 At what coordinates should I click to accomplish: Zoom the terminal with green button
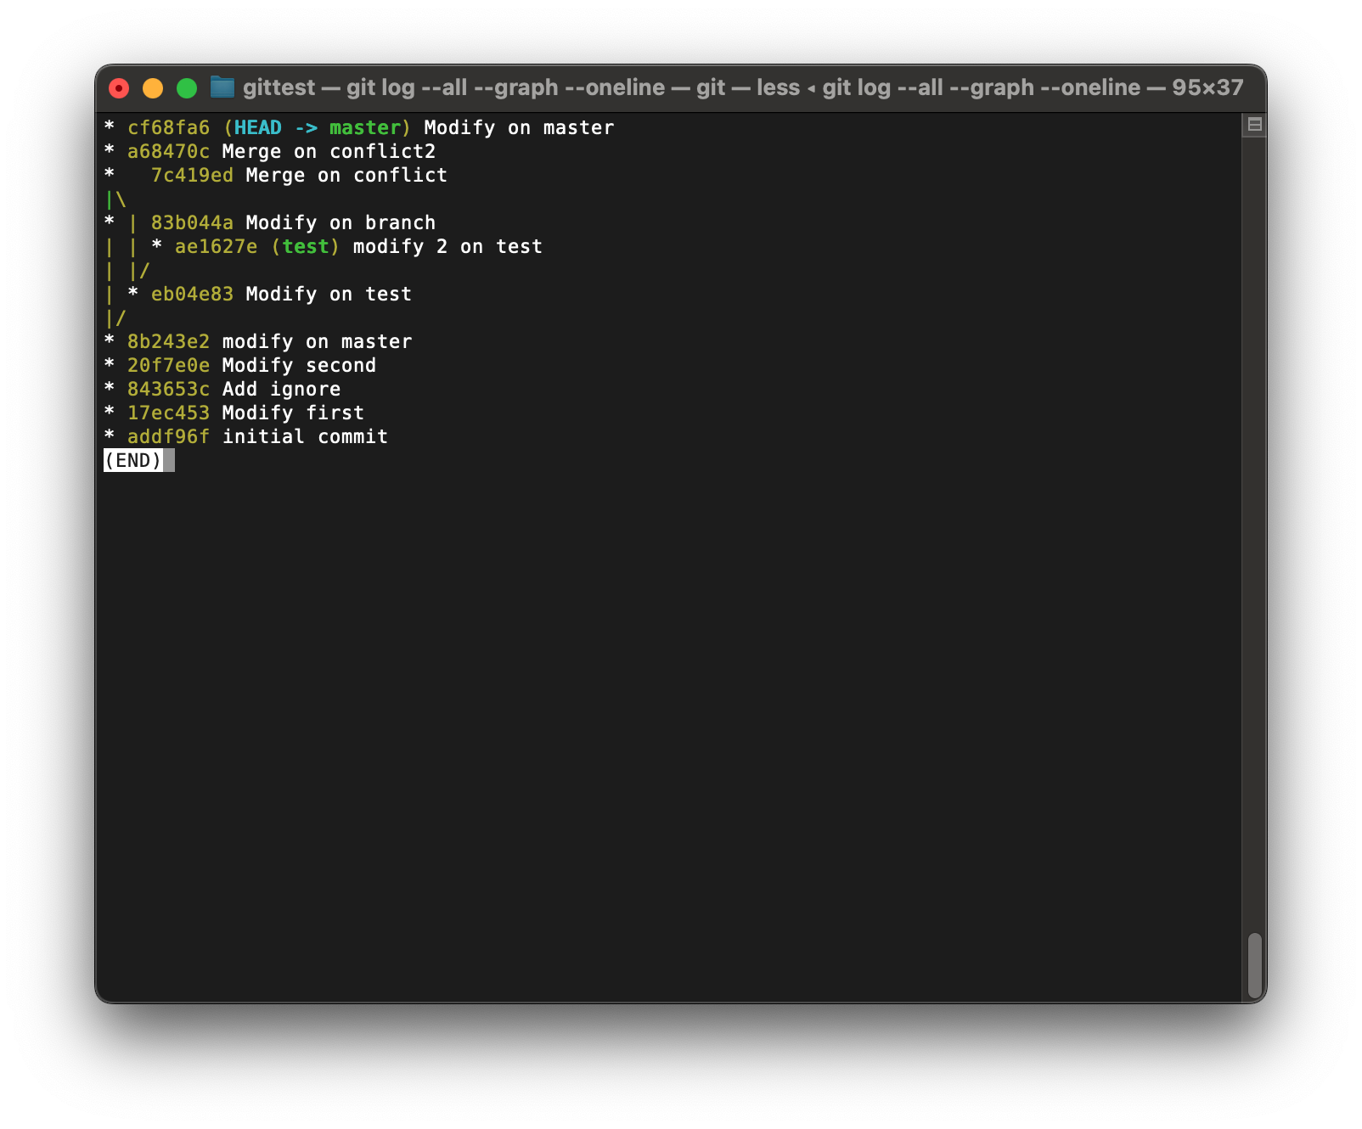click(x=187, y=88)
